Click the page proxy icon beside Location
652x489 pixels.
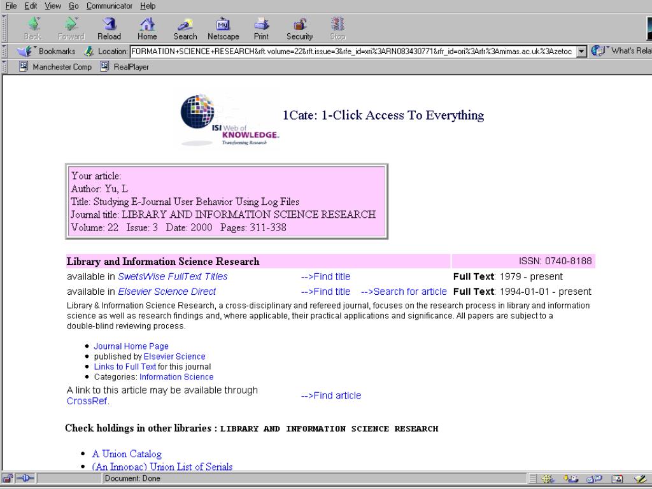coord(89,51)
